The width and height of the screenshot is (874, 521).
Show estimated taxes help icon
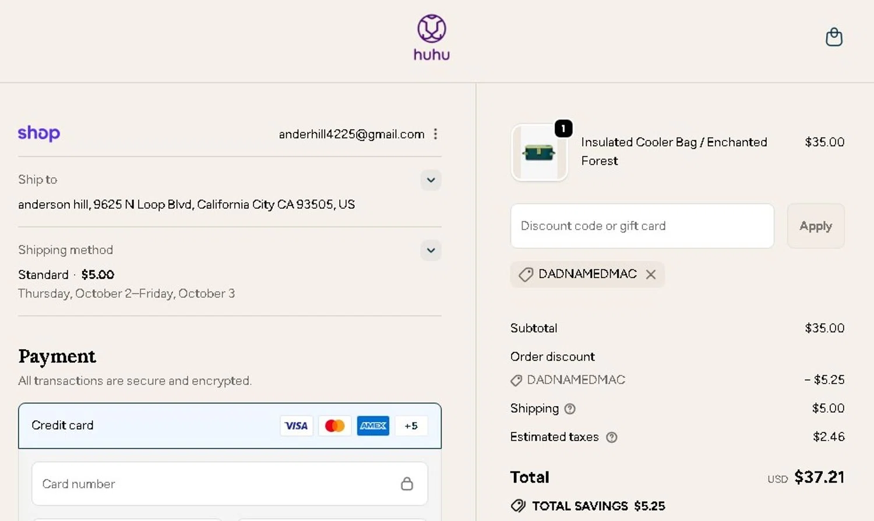pos(612,437)
